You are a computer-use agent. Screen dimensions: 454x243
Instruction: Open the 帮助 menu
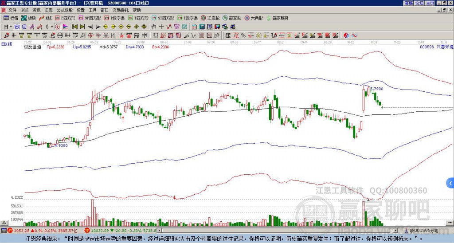pos(137,10)
